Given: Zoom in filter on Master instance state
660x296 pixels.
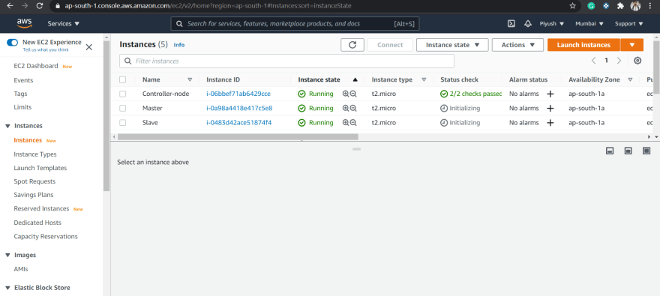Looking at the screenshot, I should [346, 109].
